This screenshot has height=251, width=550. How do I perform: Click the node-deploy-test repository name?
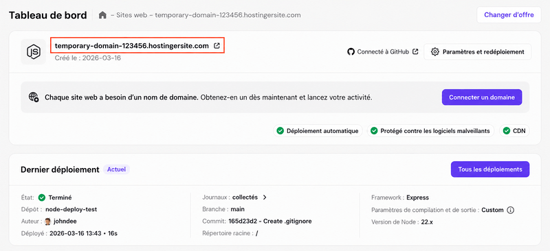(x=71, y=209)
